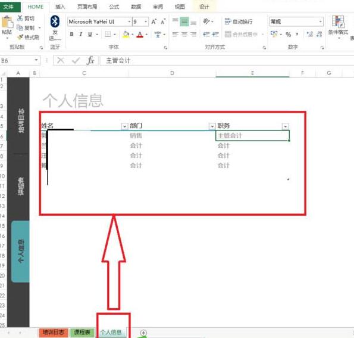Switch to the 公式 (Formulas) tab
Viewport: 354px width, 338px height.
click(x=114, y=7)
